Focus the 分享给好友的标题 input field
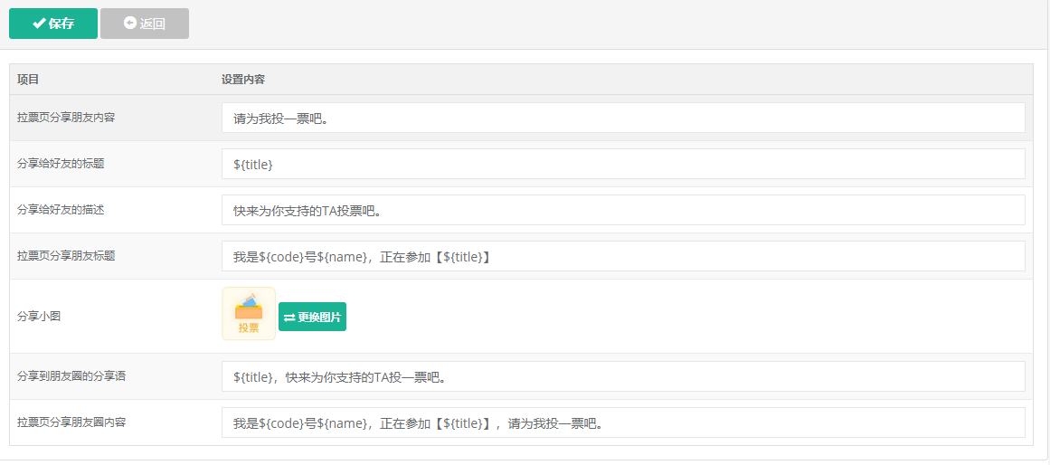 tap(623, 164)
